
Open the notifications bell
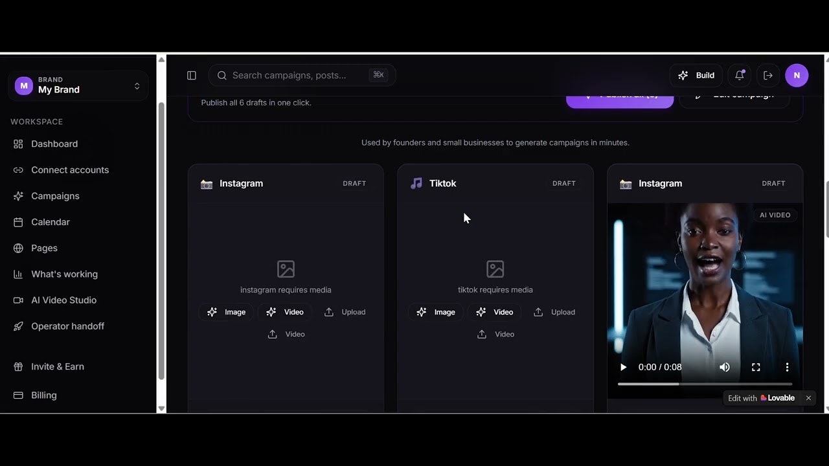(740, 75)
